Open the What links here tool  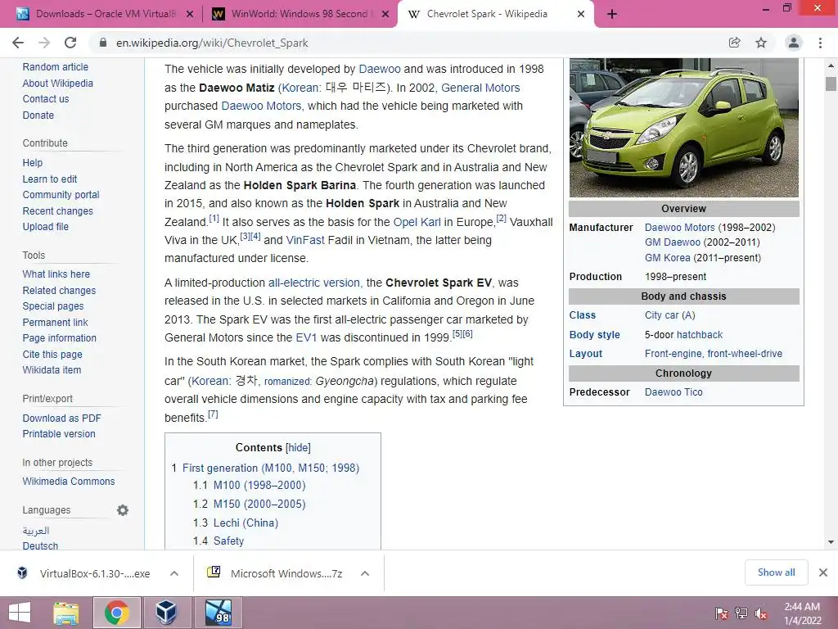(x=56, y=274)
